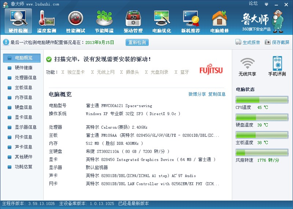293x209 pixels.
Task: Click the 保存截屏 camera icon
Action: (x=268, y=42)
